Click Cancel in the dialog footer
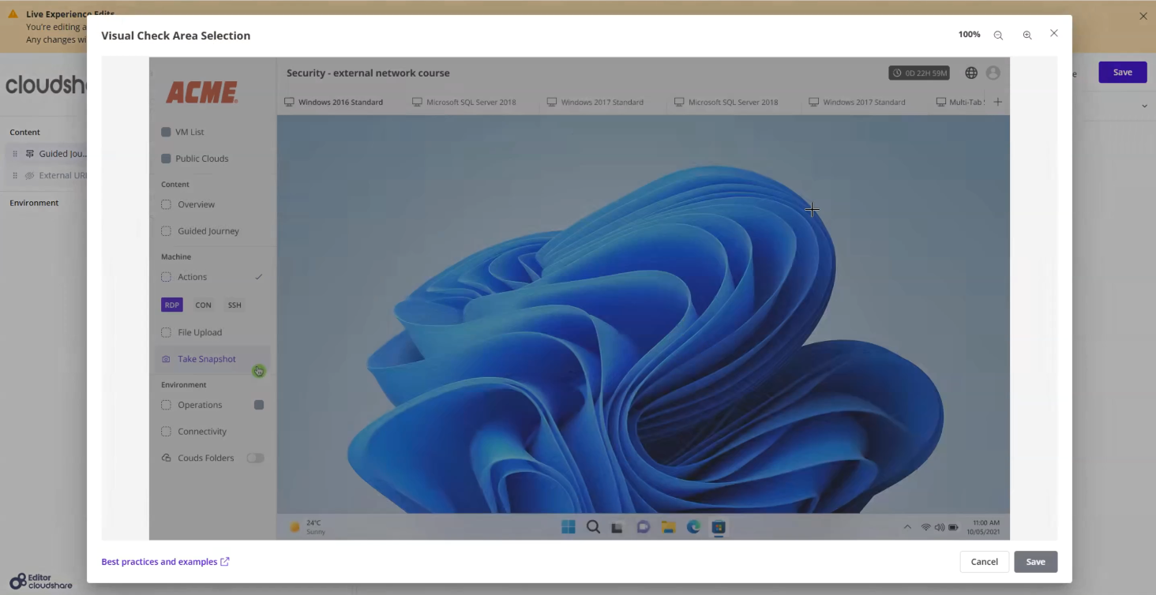This screenshot has width=1156, height=595. pyautogui.click(x=984, y=562)
